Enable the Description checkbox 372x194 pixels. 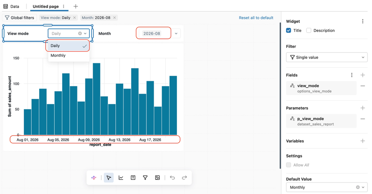pyautogui.click(x=309, y=30)
